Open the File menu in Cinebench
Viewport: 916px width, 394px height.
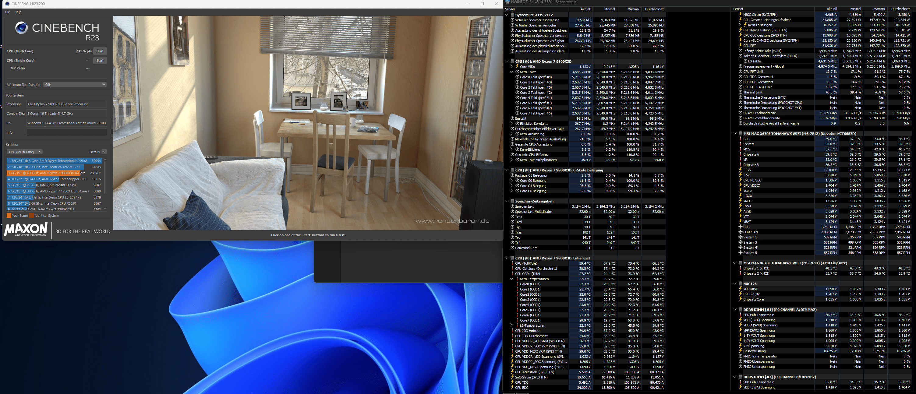(x=7, y=12)
